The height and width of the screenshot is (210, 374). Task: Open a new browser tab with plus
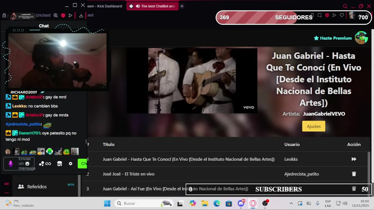click(x=182, y=6)
